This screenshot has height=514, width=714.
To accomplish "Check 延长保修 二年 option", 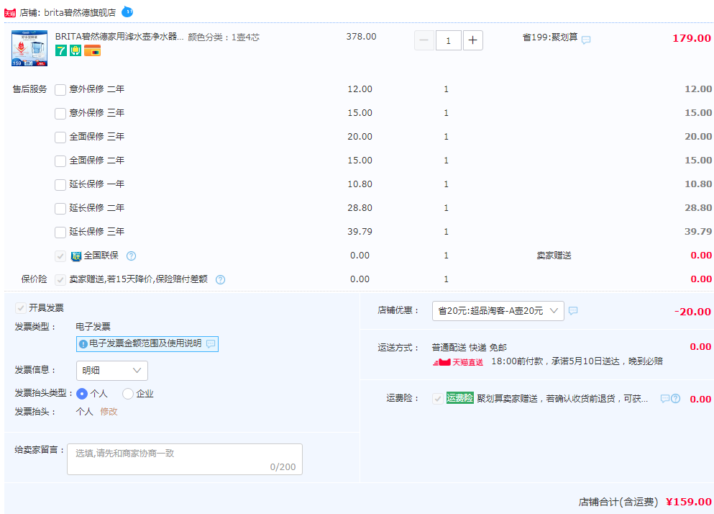I will 60,209.
